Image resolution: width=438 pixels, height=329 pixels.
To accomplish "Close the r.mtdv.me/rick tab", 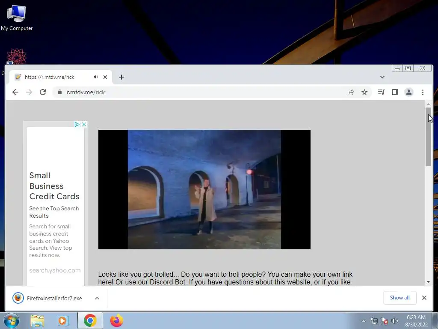I will coord(105,77).
